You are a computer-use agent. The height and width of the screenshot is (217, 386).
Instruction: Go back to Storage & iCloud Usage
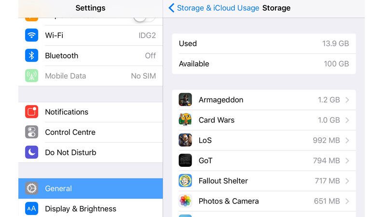click(214, 8)
